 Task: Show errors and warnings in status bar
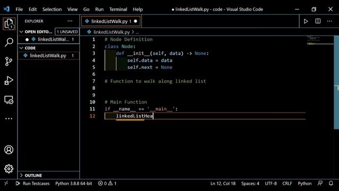point(107,184)
